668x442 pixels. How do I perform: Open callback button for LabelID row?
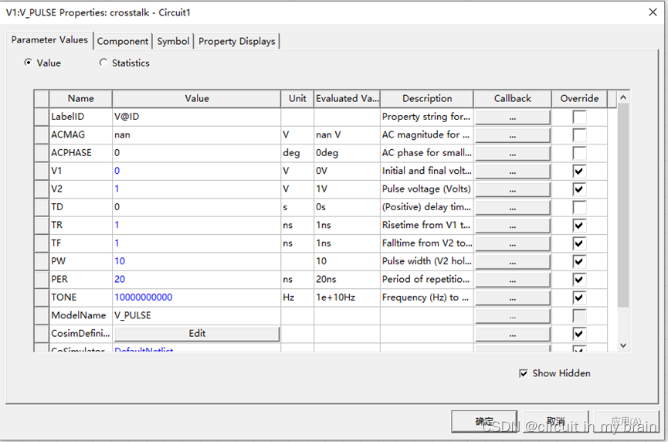[x=512, y=117]
